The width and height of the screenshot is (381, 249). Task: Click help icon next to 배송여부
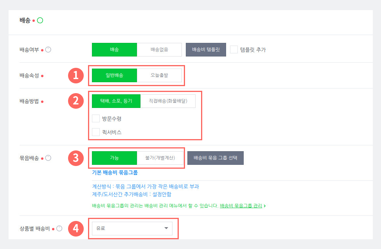pos(49,49)
